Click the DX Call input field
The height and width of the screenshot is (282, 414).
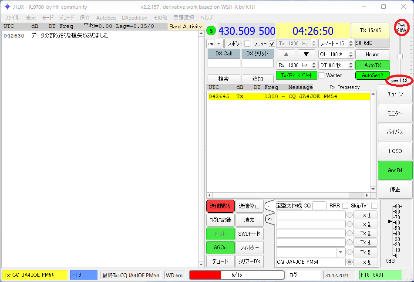[x=224, y=64]
